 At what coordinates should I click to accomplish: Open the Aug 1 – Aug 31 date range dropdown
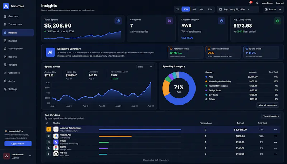point(238,9)
